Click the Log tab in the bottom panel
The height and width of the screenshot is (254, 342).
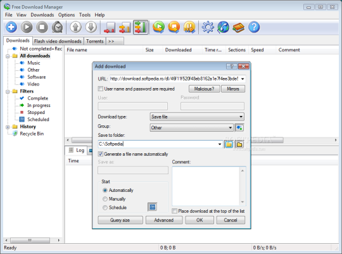(77, 150)
